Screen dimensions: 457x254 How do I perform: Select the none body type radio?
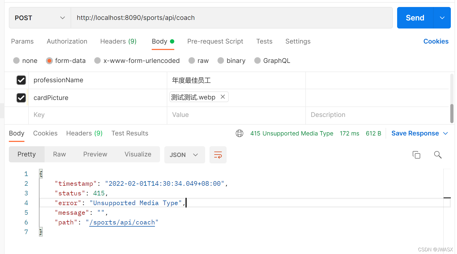[16, 60]
